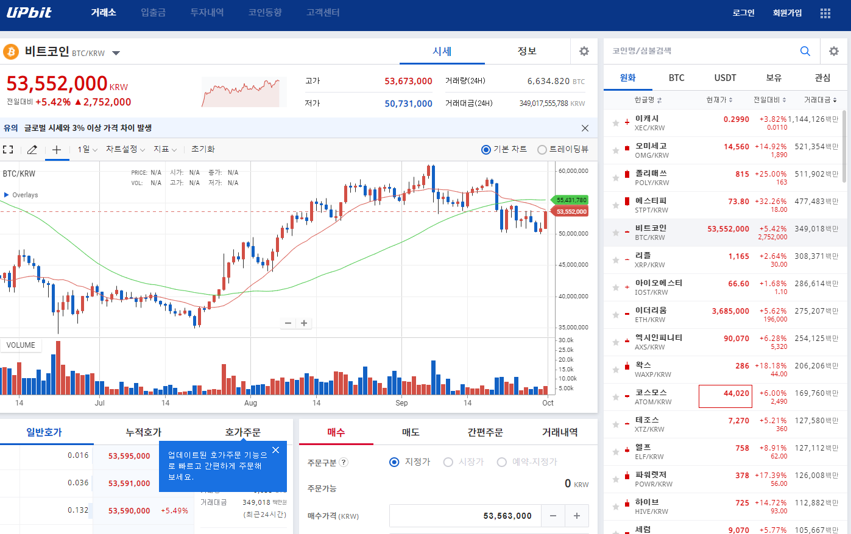Select 예약-지정가 order type
Viewport: 851px width, 534px height.
(502, 462)
